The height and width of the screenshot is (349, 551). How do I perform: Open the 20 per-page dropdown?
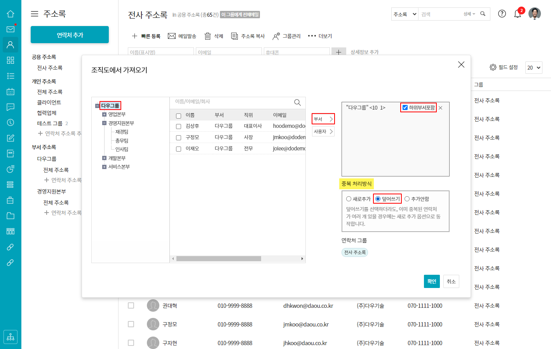coord(534,68)
